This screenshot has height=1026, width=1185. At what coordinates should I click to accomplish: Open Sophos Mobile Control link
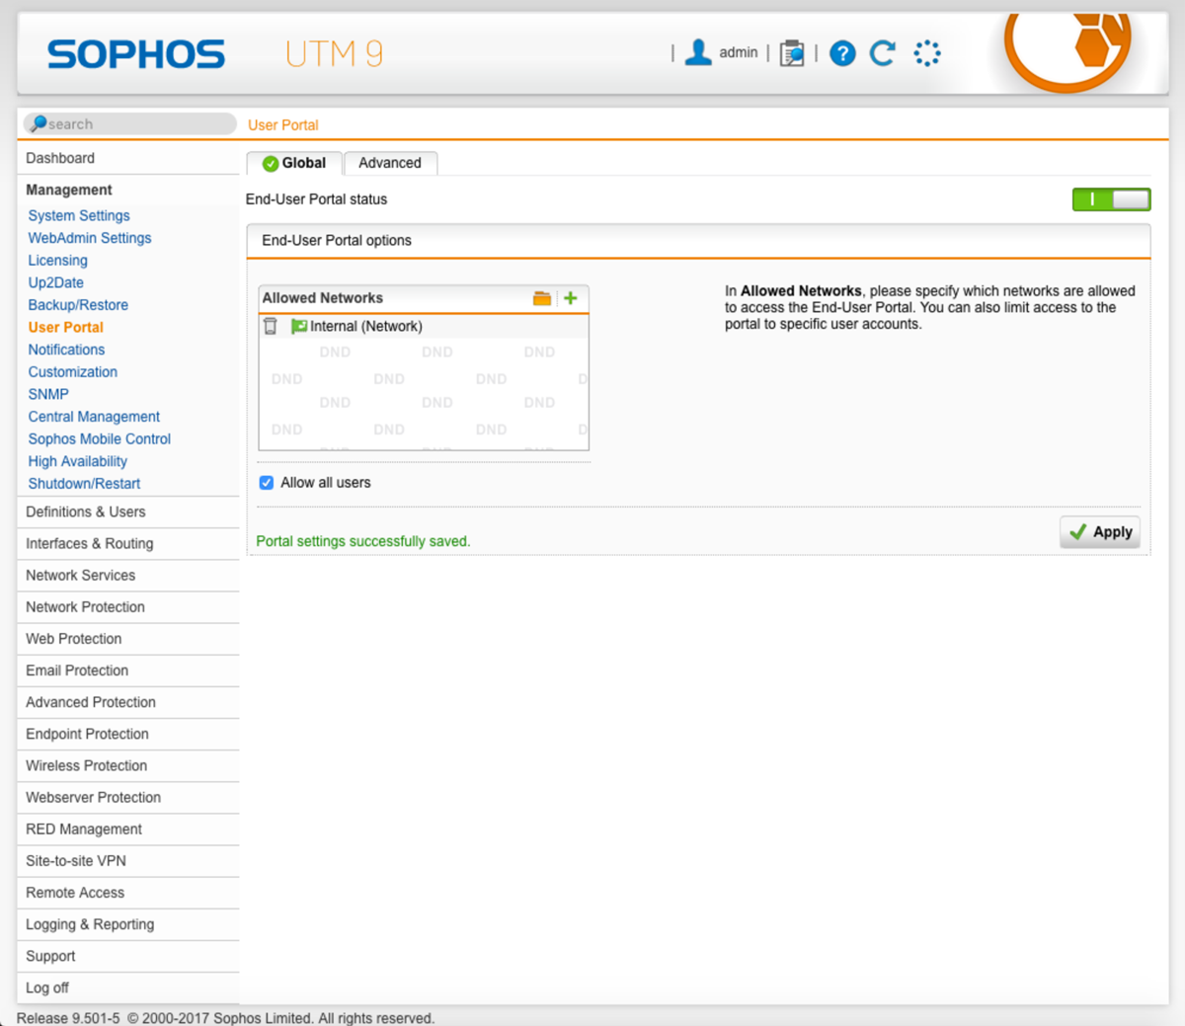(x=100, y=438)
